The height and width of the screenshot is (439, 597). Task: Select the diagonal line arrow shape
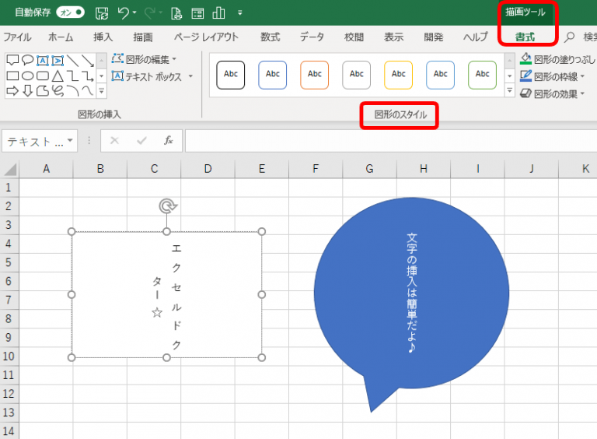tap(88, 60)
